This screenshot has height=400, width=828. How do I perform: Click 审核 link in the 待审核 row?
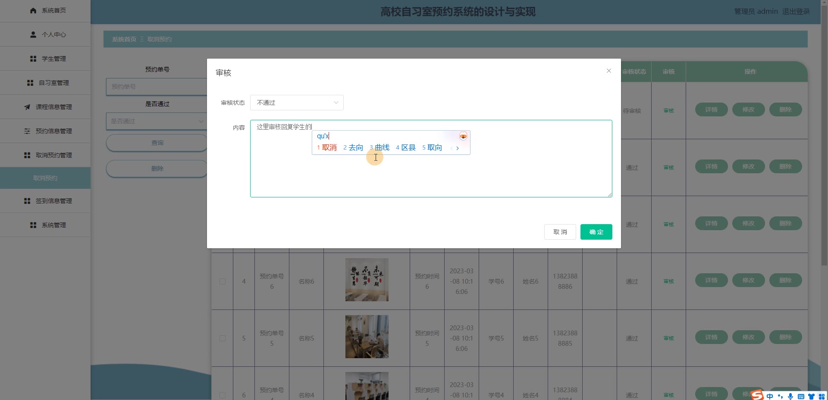pos(669,111)
